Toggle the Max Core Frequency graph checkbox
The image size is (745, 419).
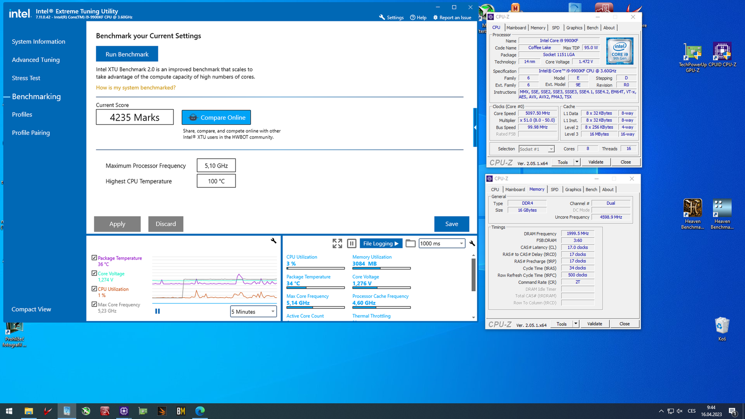click(94, 304)
